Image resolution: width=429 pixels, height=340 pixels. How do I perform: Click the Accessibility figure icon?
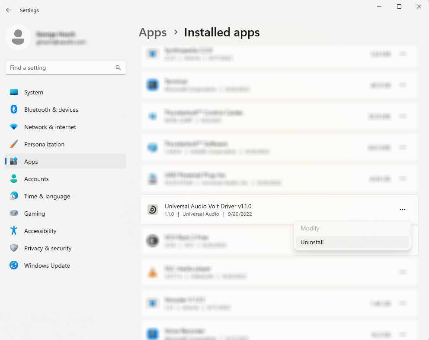pos(14,231)
